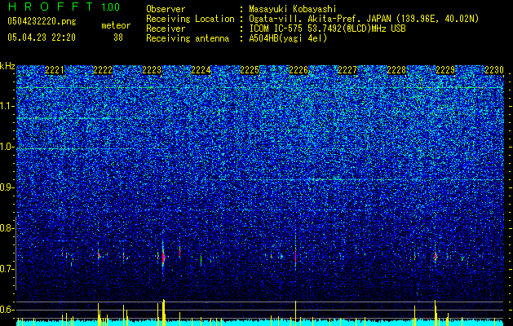513x326 pixels.
Task: Click the 2224 time marker
Action: click(x=201, y=70)
